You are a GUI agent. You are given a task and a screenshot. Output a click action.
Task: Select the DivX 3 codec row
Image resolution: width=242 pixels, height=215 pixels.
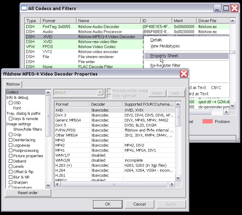pyautogui.click(x=115, y=115)
